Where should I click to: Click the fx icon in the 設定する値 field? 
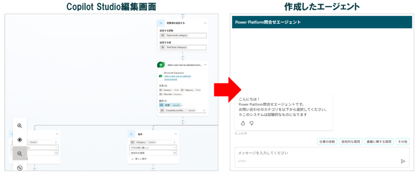pos(162,47)
